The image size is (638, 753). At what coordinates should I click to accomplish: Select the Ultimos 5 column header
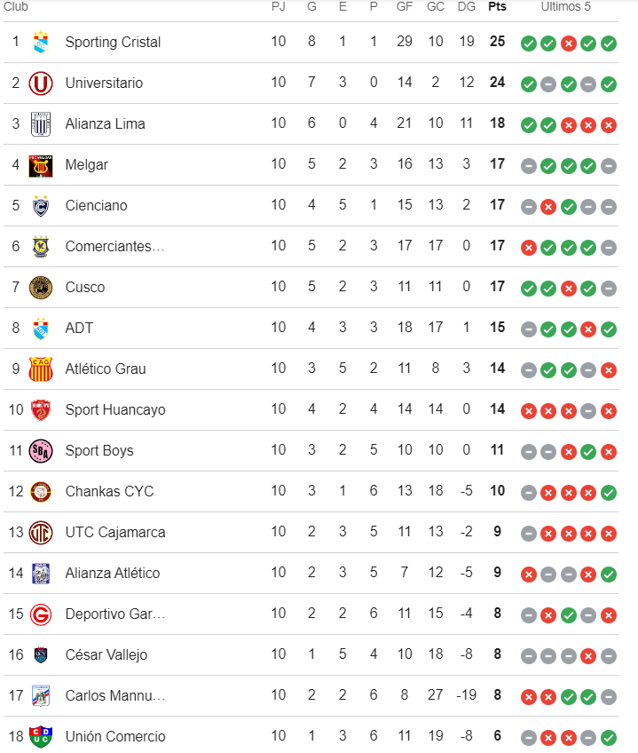coord(565,6)
